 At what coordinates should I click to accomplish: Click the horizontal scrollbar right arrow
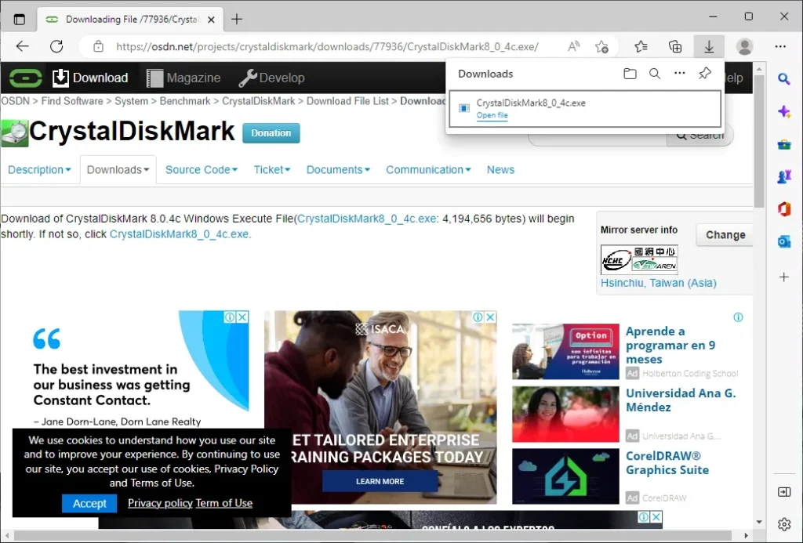pyautogui.click(x=747, y=536)
